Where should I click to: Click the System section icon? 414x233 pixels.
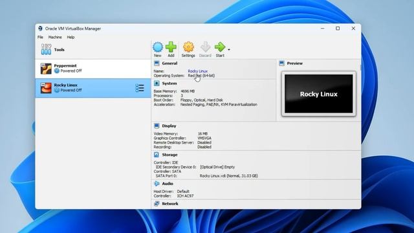157,83
